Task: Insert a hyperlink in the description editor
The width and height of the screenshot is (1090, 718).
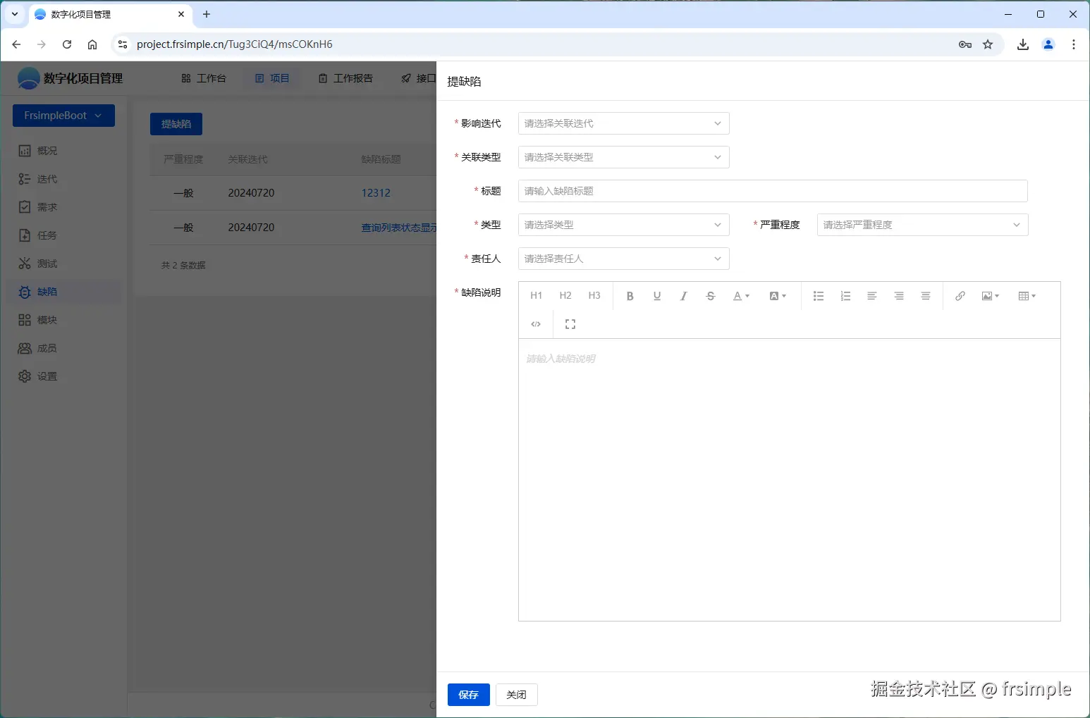Action: (959, 295)
